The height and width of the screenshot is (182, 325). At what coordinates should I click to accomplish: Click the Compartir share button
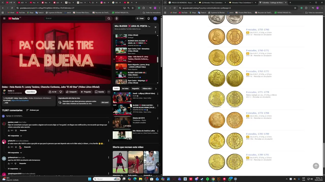point(71,92)
